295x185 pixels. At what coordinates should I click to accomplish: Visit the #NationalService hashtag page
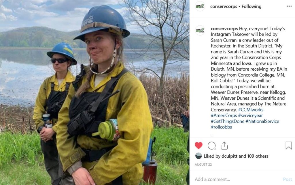(262, 121)
